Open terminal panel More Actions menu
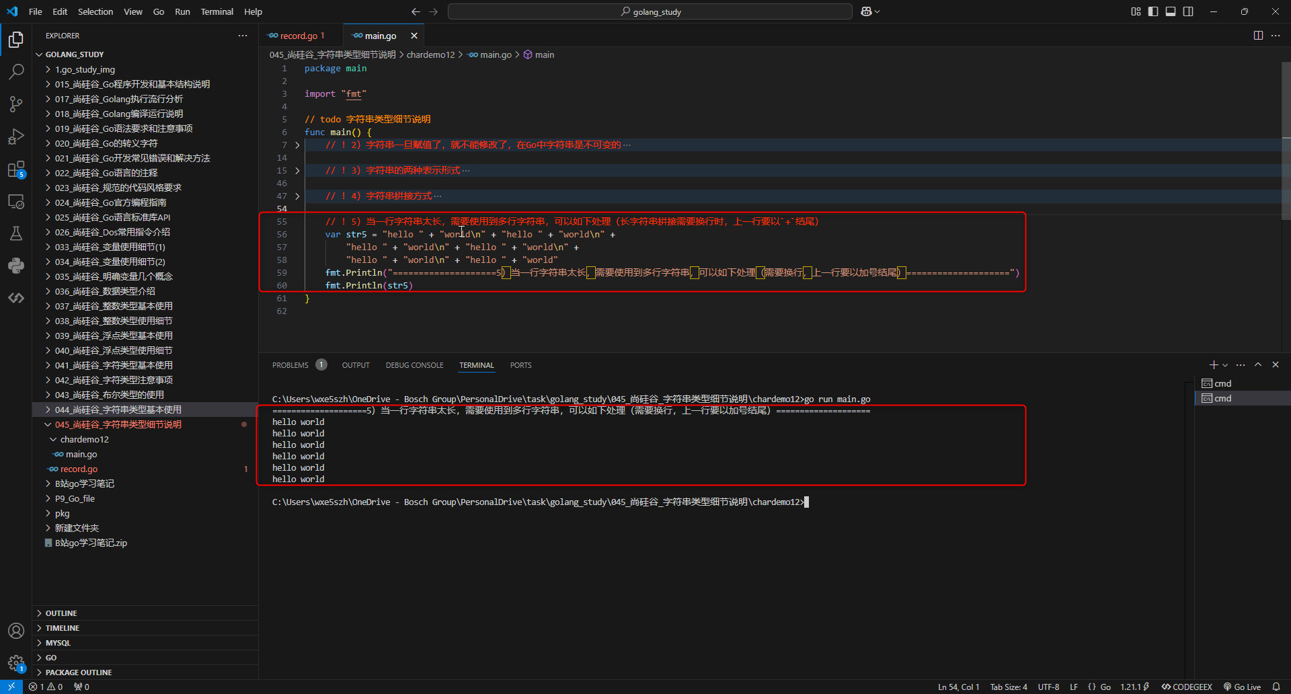The height and width of the screenshot is (694, 1291). pos(1241,364)
